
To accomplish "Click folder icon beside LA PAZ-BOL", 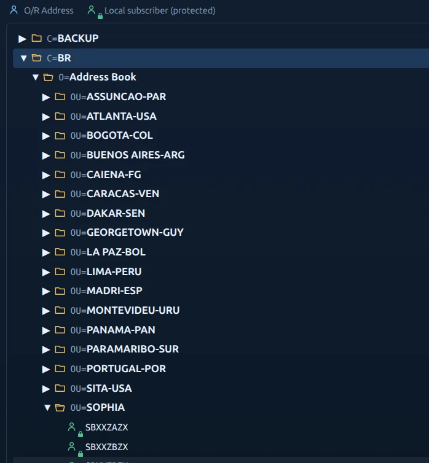I will (60, 252).
